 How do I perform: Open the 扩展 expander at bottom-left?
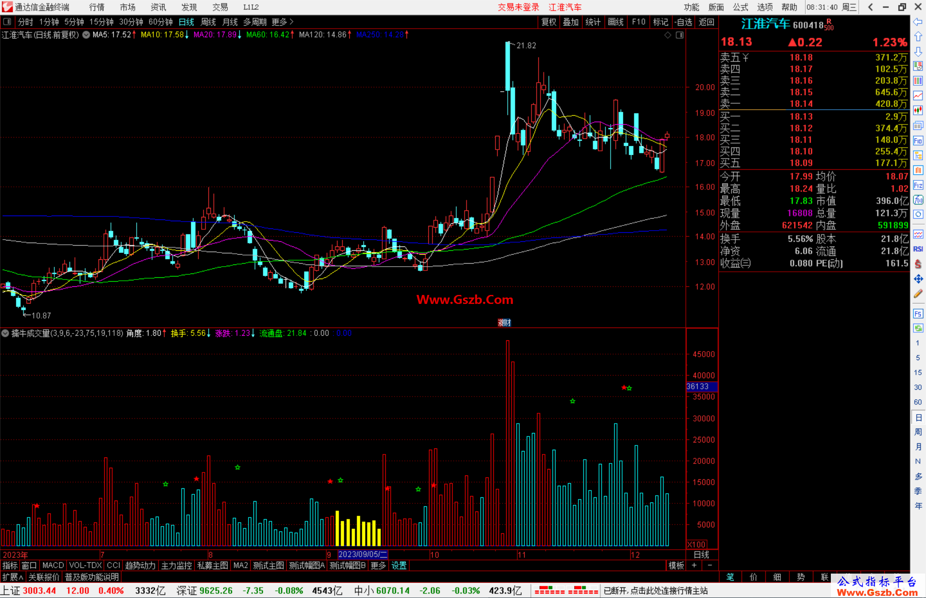(x=12, y=577)
